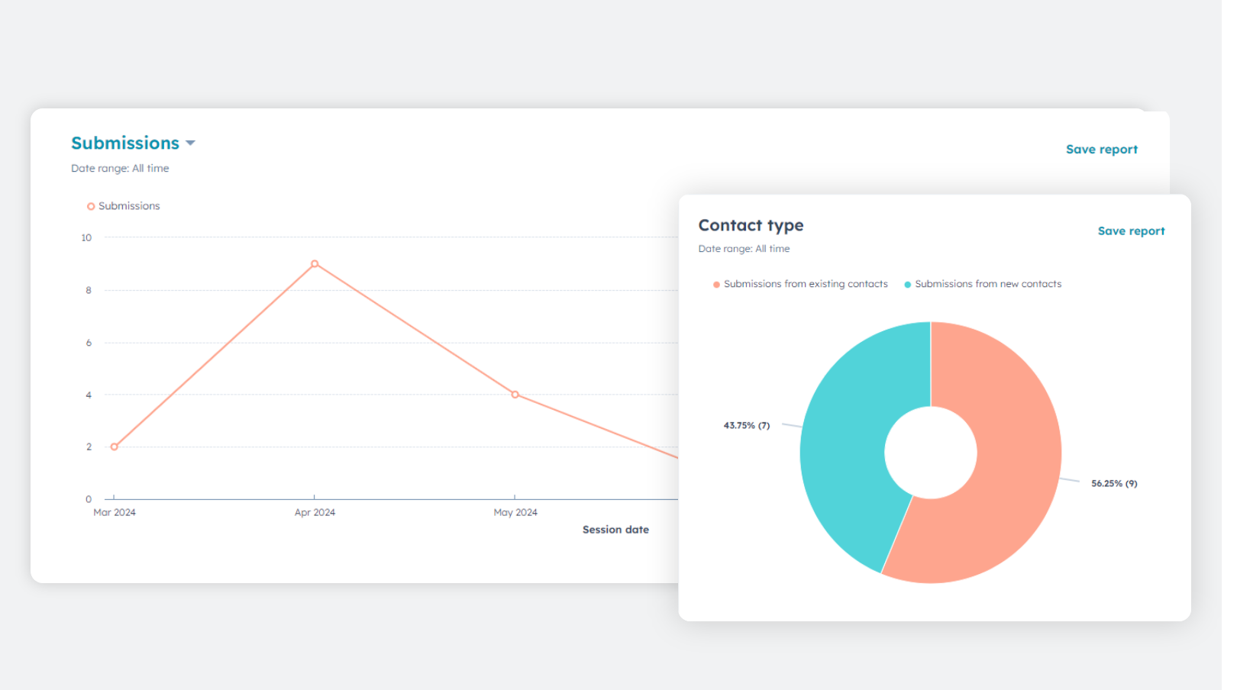The height and width of the screenshot is (690, 1237).
Task: Click the orange Submissions legend marker
Action: coord(91,205)
